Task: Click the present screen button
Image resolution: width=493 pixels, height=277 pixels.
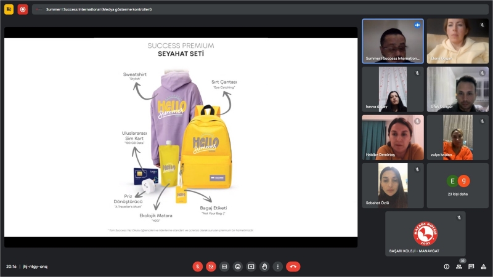Action: 251,267
